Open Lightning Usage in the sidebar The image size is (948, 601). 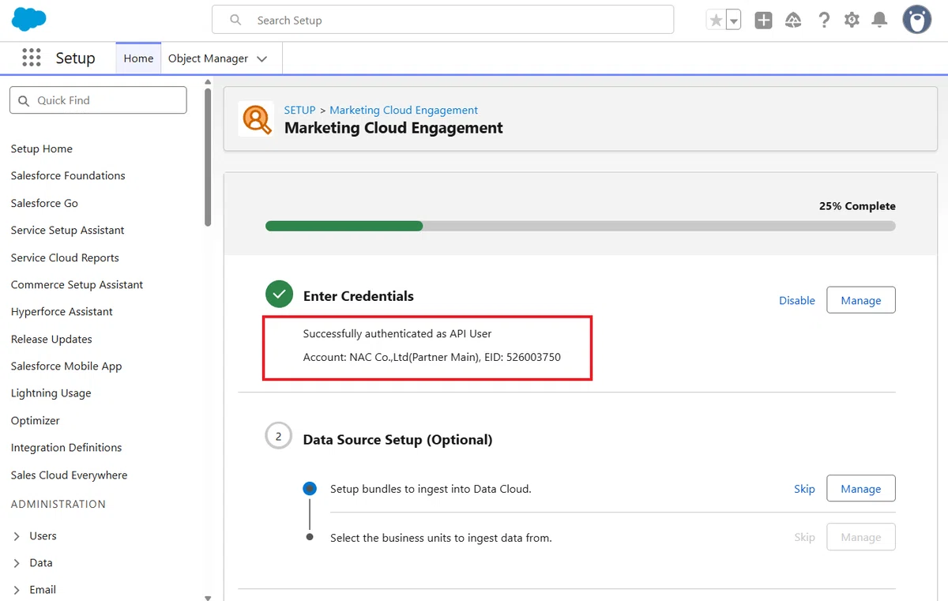point(51,393)
